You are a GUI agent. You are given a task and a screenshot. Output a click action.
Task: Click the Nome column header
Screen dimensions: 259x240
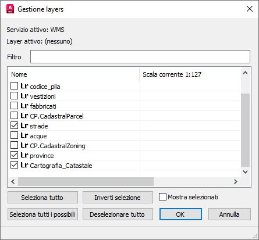(74, 74)
